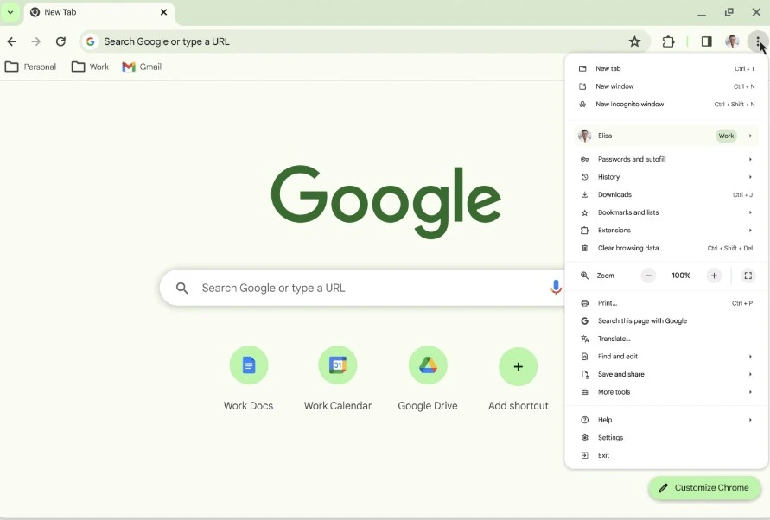Open the Work Docs shortcut
This screenshot has width=770, height=520.
coord(249,378)
